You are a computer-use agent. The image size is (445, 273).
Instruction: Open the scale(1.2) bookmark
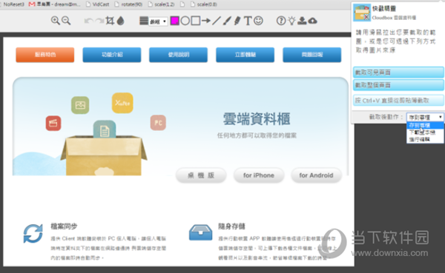(161, 4)
